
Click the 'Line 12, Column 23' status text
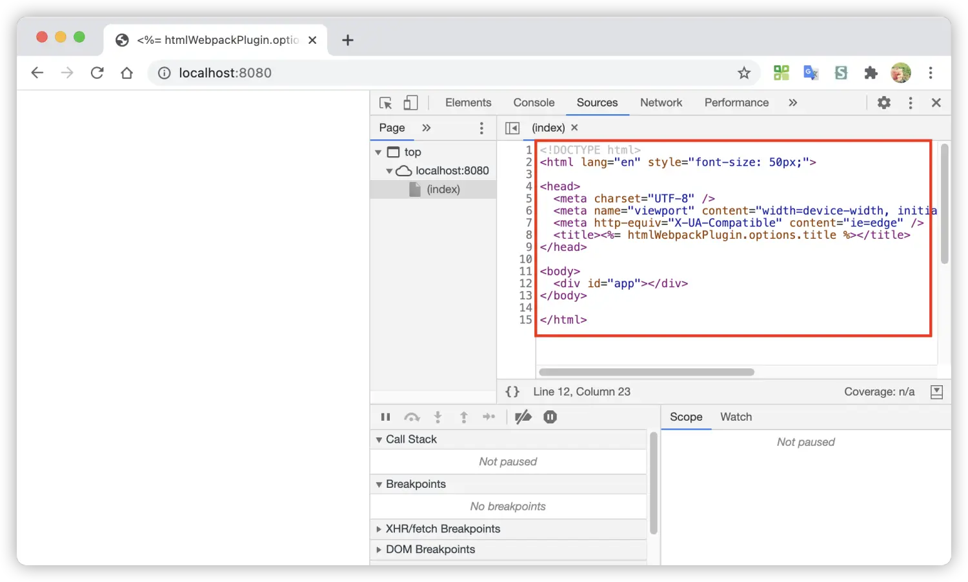point(581,392)
